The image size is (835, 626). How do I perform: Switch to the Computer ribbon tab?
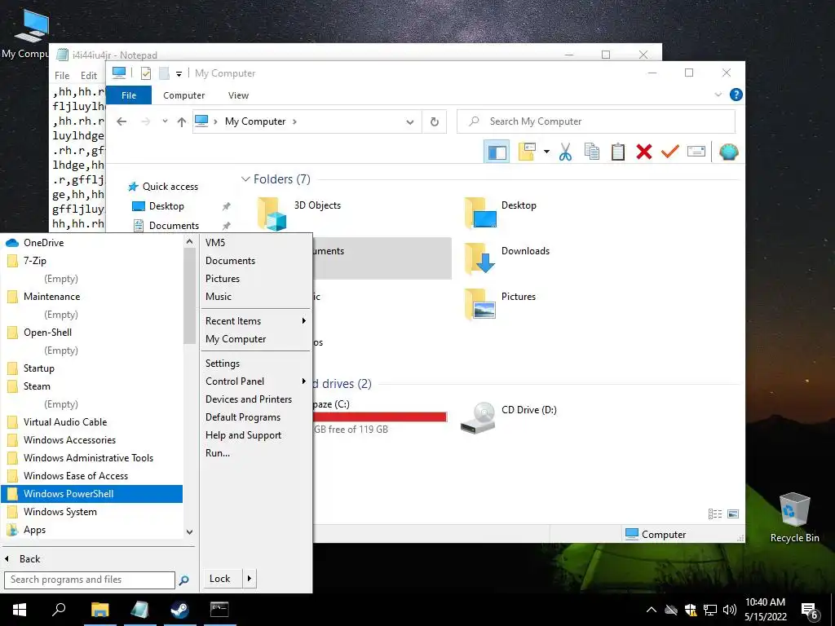(x=183, y=95)
